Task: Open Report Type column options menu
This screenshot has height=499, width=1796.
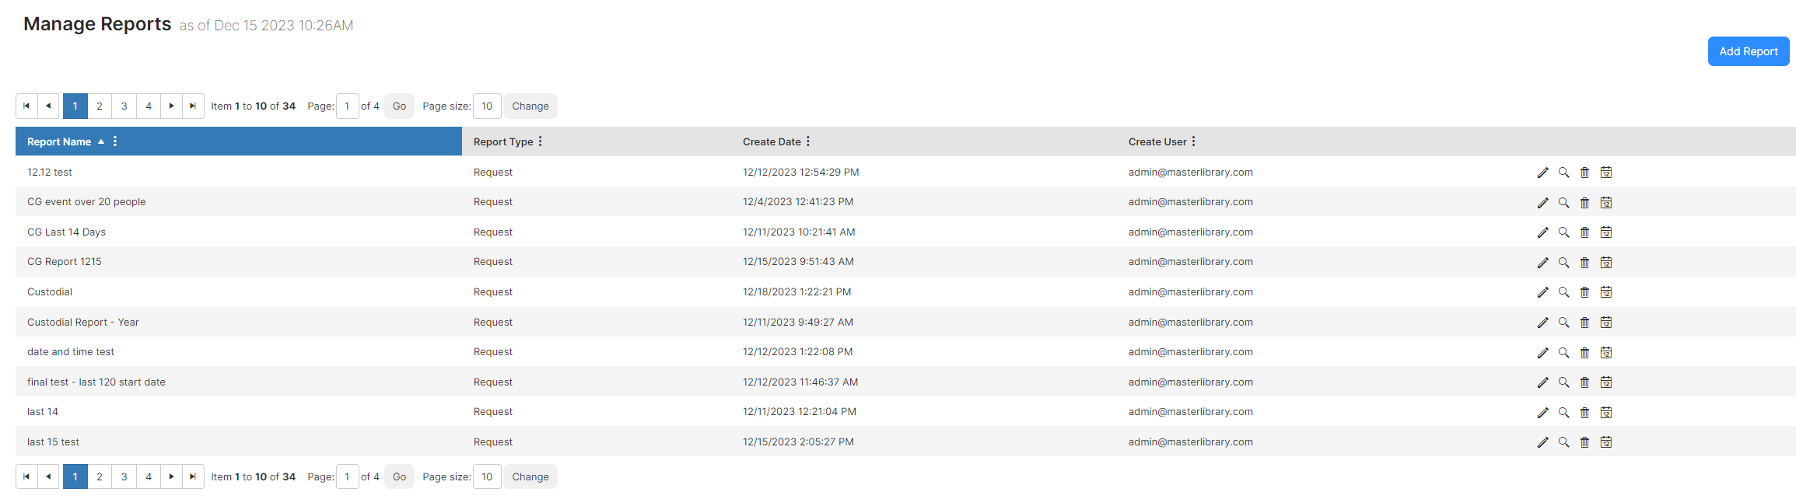Action: (x=540, y=141)
